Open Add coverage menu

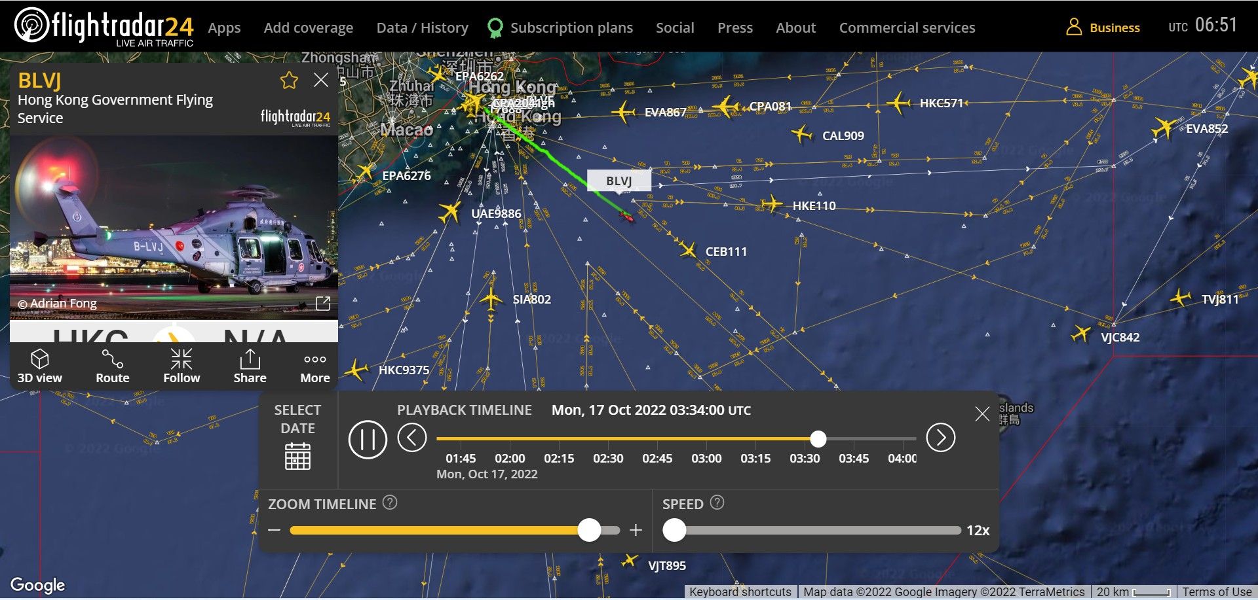pos(308,28)
